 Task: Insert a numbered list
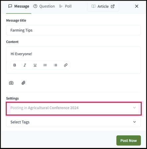coord(55,65)
